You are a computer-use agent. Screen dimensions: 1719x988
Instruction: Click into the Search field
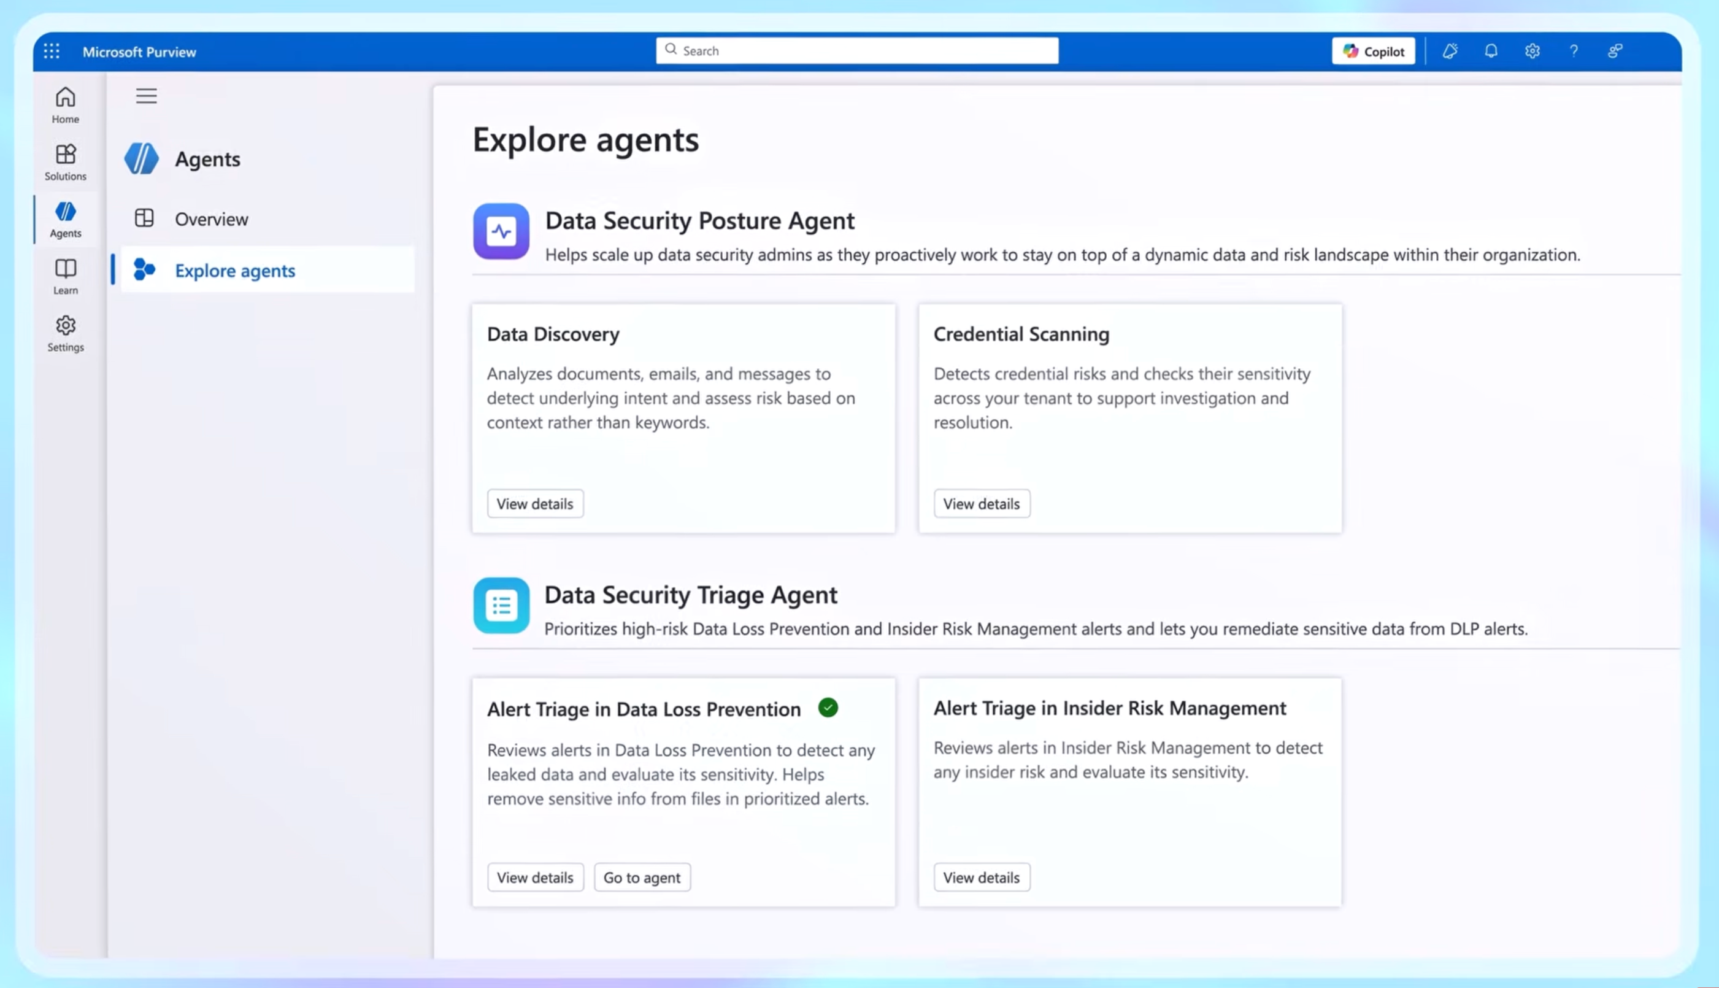click(856, 51)
